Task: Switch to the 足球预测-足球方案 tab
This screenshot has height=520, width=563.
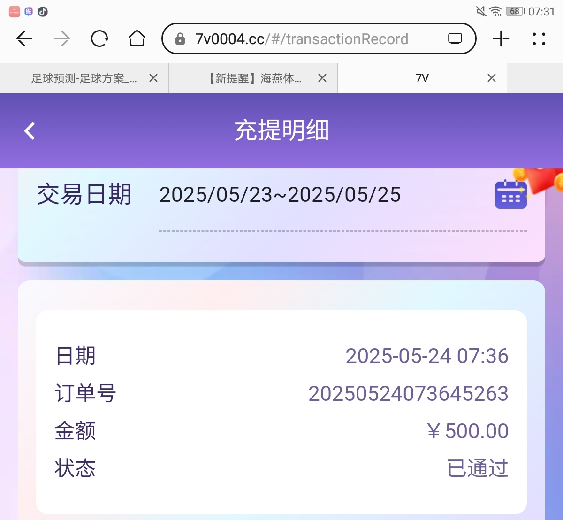Action: coord(84,78)
